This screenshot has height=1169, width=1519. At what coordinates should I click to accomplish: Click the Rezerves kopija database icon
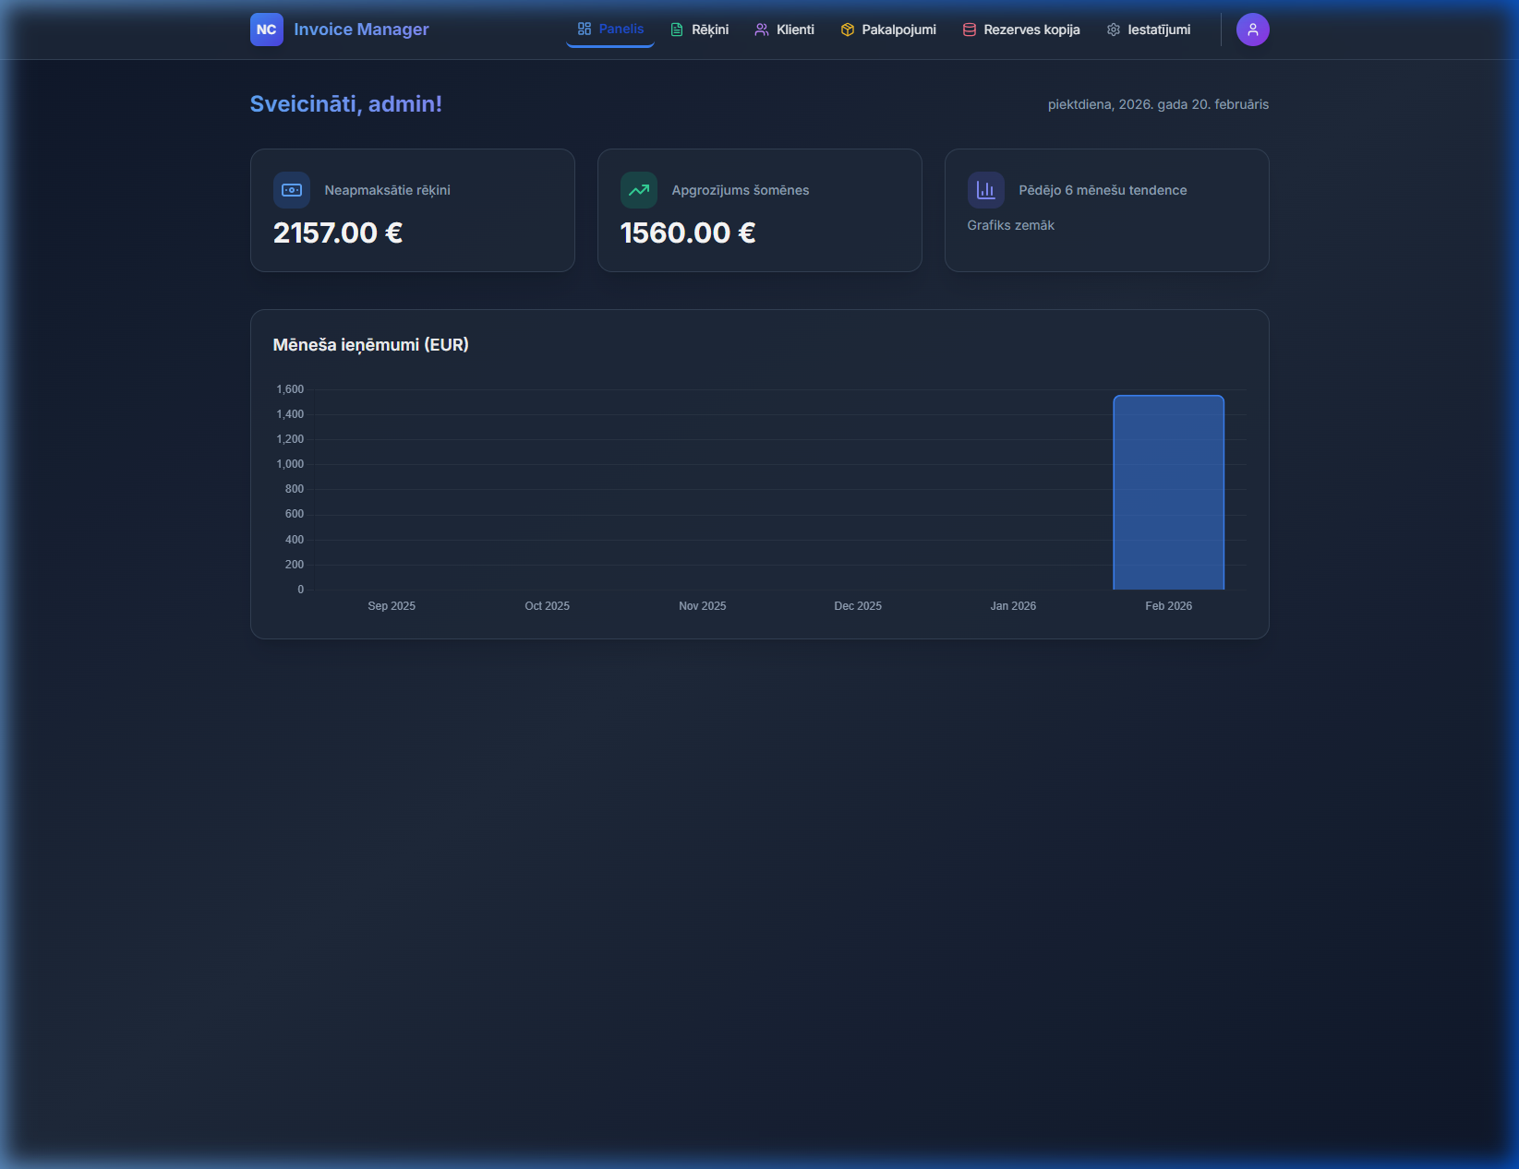(969, 29)
